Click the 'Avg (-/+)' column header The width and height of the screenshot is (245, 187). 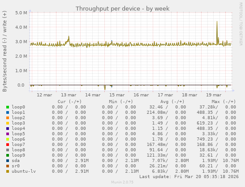coord(172,102)
